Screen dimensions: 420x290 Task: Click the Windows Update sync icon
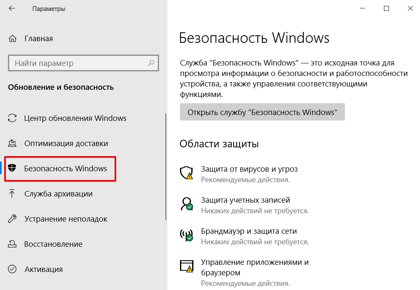pos(12,118)
